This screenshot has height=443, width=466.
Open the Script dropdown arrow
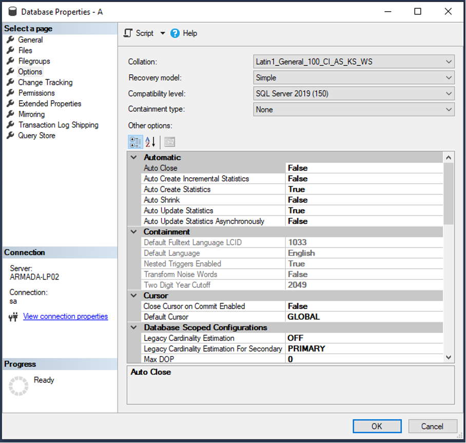[163, 33]
